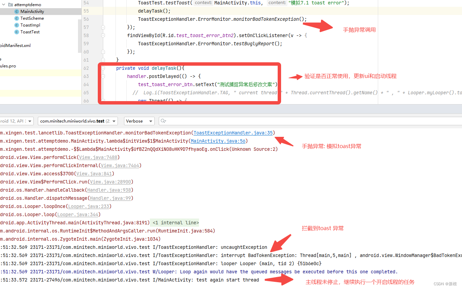
Task: Collapse postDelayed lambda at line 63
Action: 103,76
